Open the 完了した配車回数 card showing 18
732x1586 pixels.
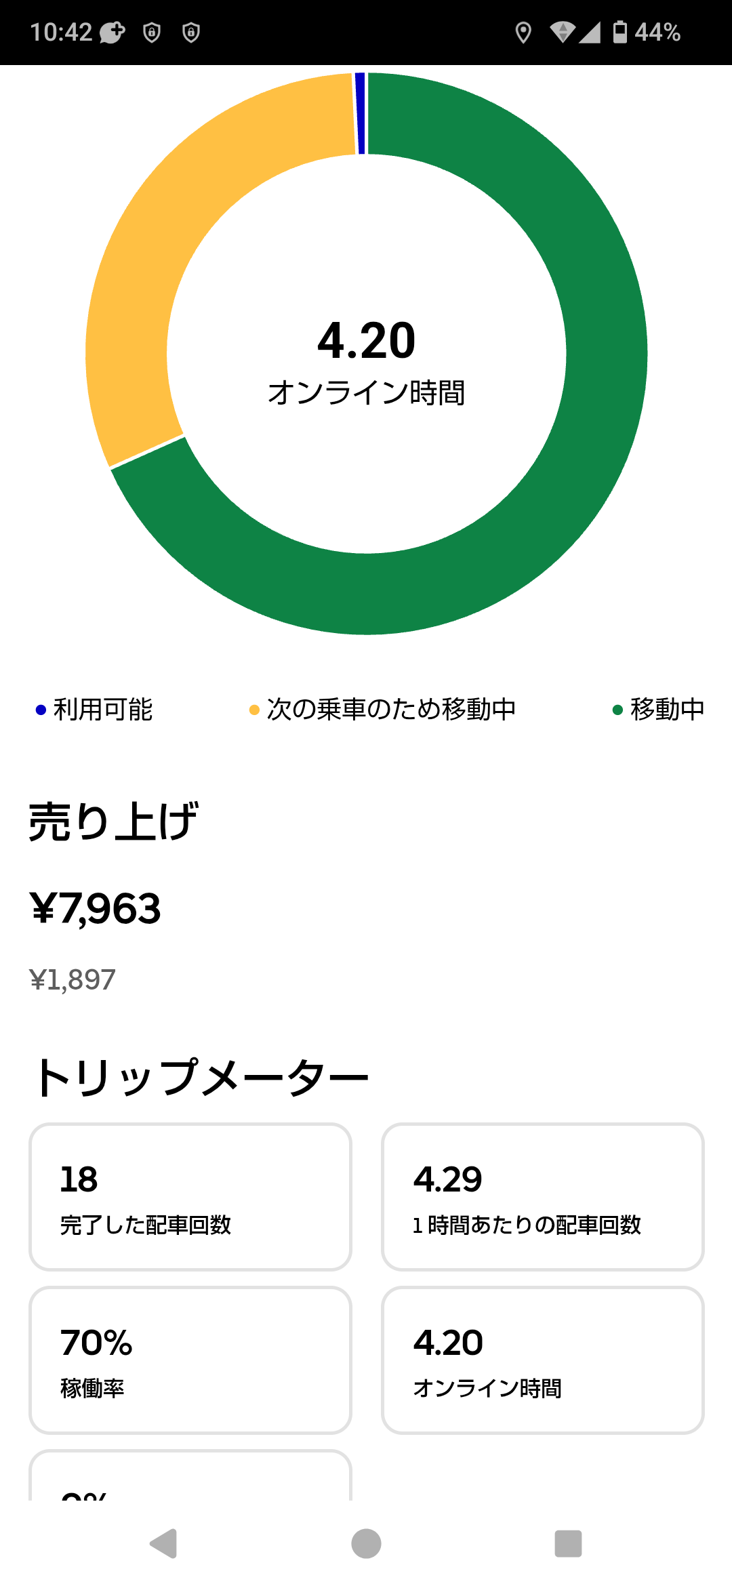[x=190, y=1196]
